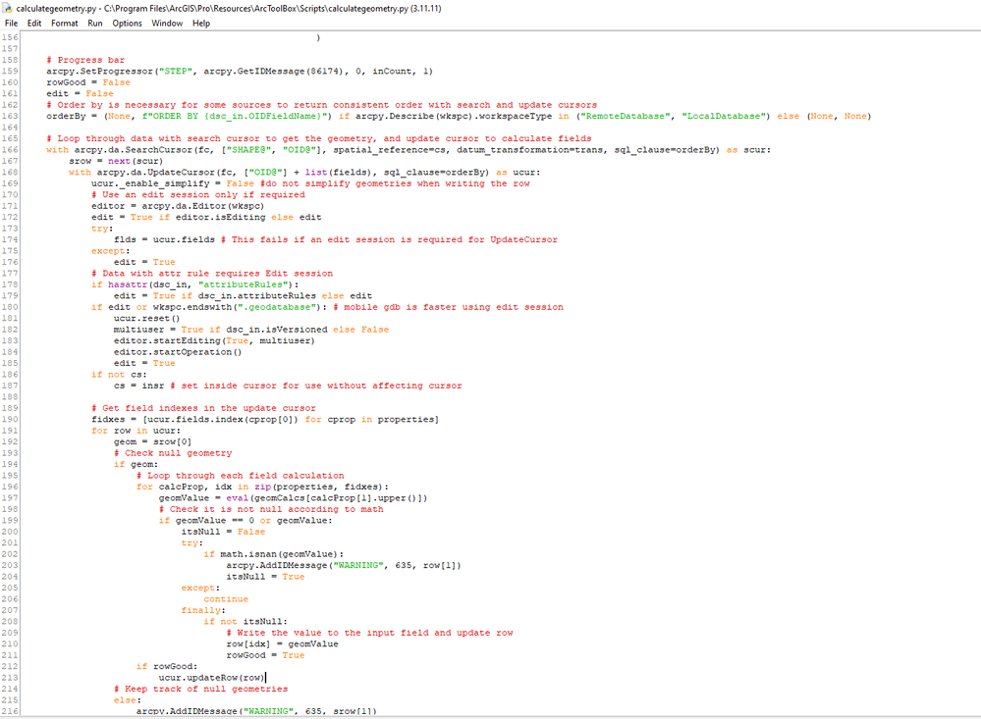Click the 'edit = True if editor.isEditing' line
Screen dimensions: 981x719
click(x=206, y=218)
